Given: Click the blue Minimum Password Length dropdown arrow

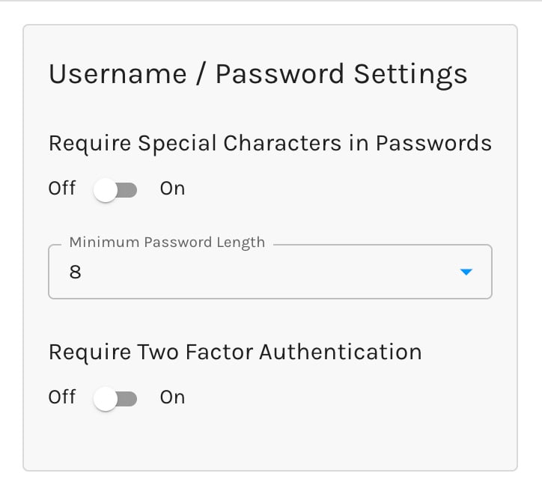Looking at the screenshot, I should [466, 272].
